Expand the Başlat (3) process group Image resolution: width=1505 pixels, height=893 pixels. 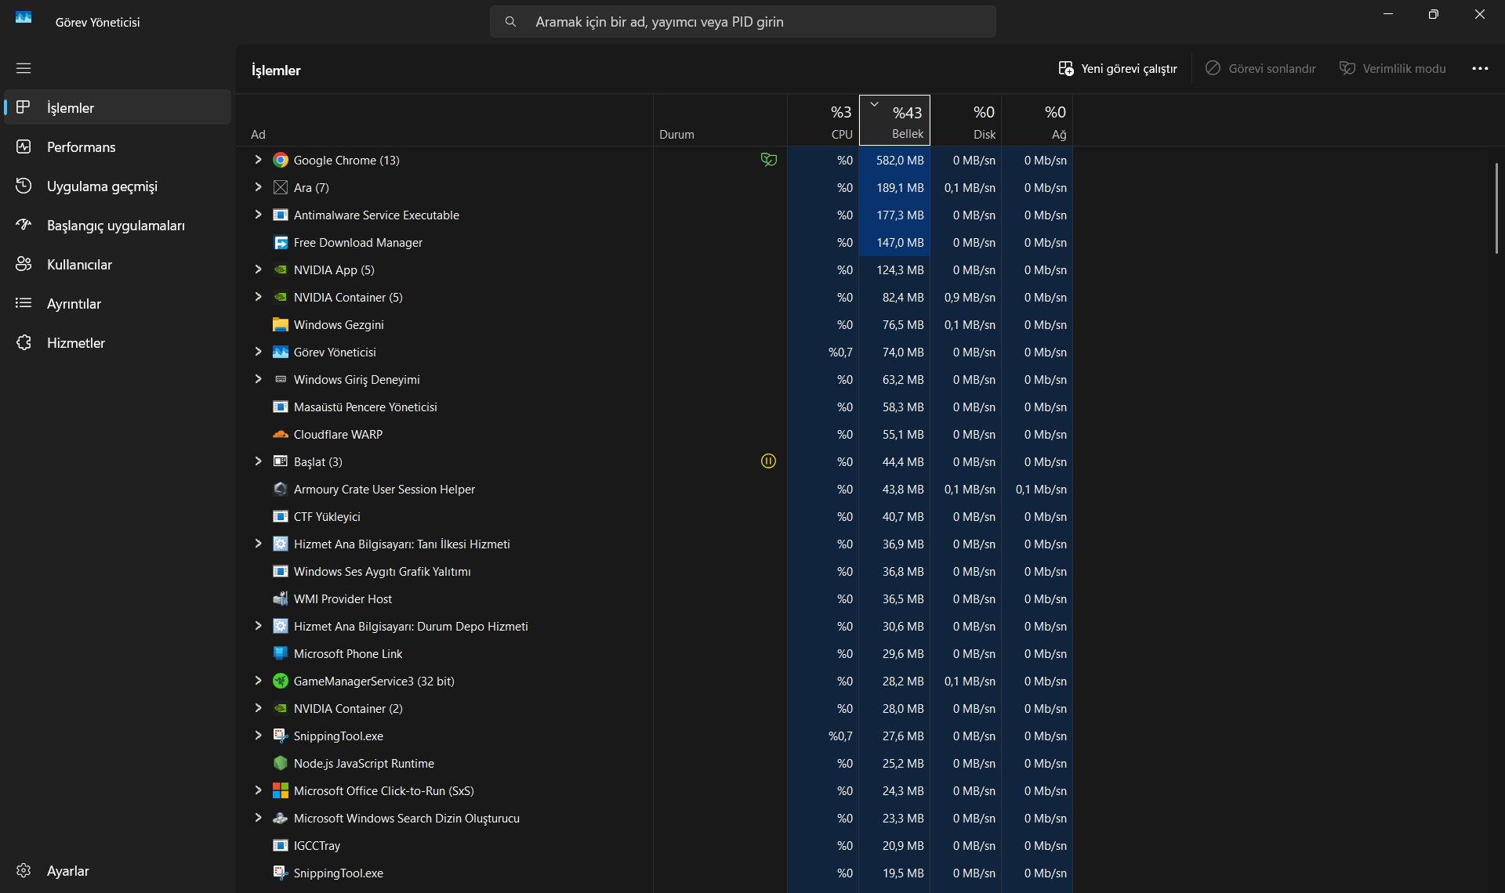click(258, 461)
